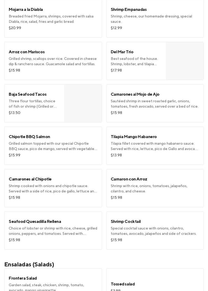Click the $20.99 Mojarra price
Viewport: 208px width, 291px height.
[15, 28]
